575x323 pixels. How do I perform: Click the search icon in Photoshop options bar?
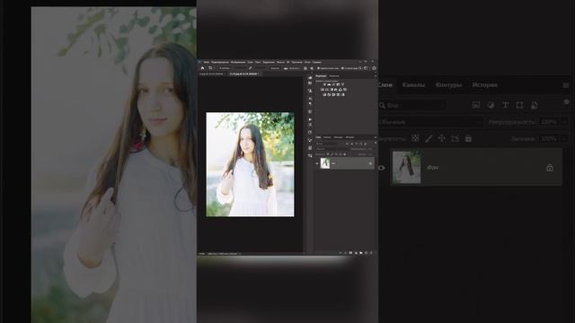point(359,68)
